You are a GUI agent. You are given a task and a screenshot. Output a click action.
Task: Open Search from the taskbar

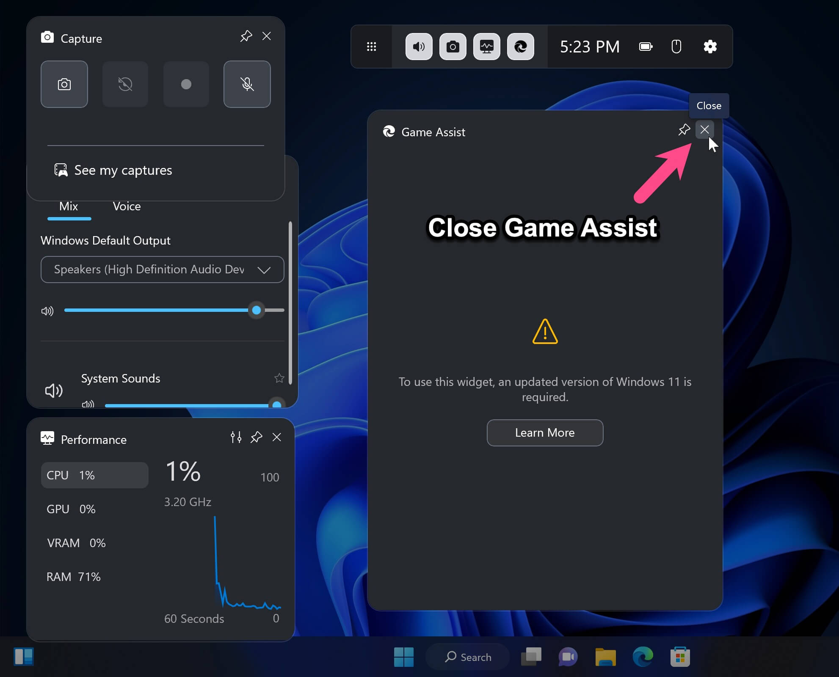click(x=467, y=657)
